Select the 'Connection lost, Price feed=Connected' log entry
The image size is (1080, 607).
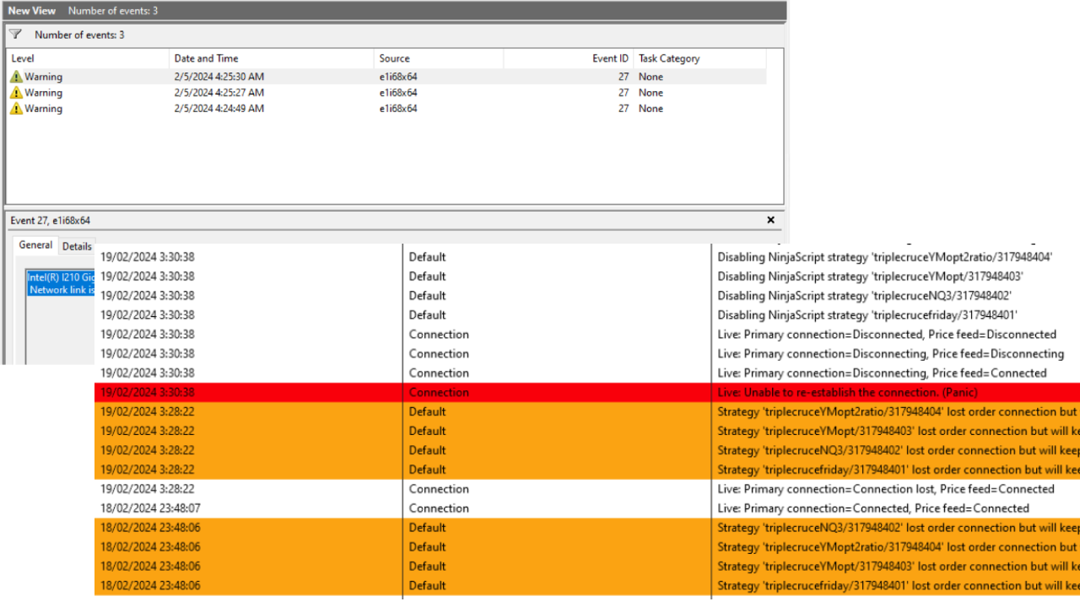click(x=885, y=489)
